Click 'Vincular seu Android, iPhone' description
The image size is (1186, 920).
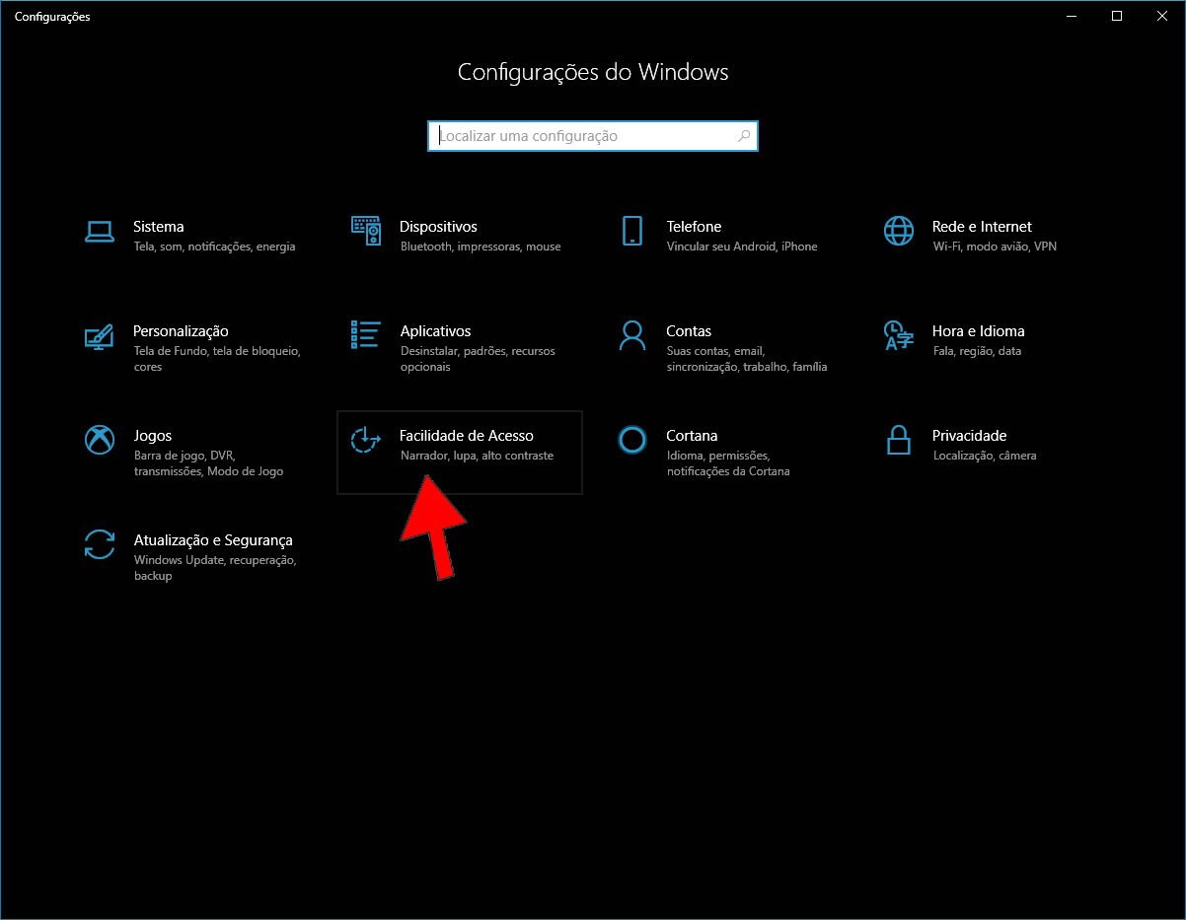[x=742, y=247]
